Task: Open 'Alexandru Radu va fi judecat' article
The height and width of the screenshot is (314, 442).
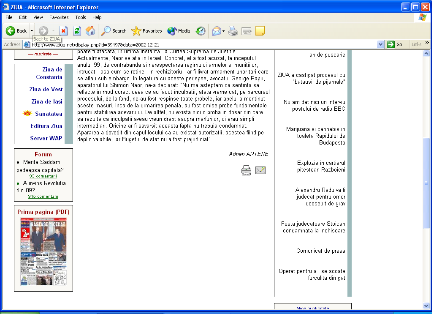Action: pos(320,197)
